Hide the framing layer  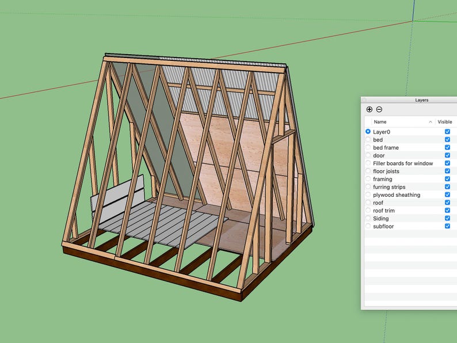click(447, 178)
